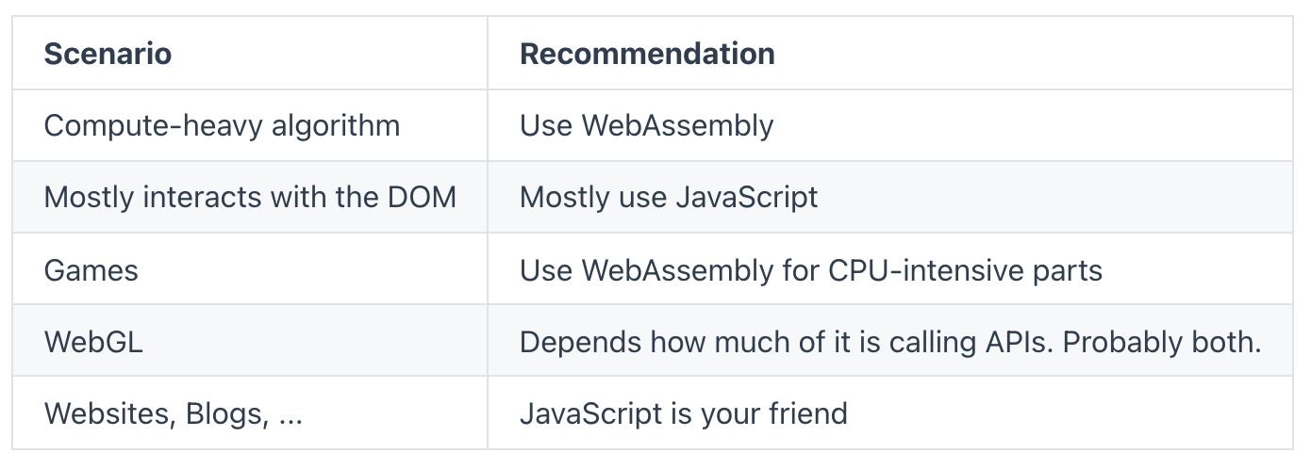Select Mostly interacts with the DOM cell
The image size is (1311, 469).
tap(250, 198)
